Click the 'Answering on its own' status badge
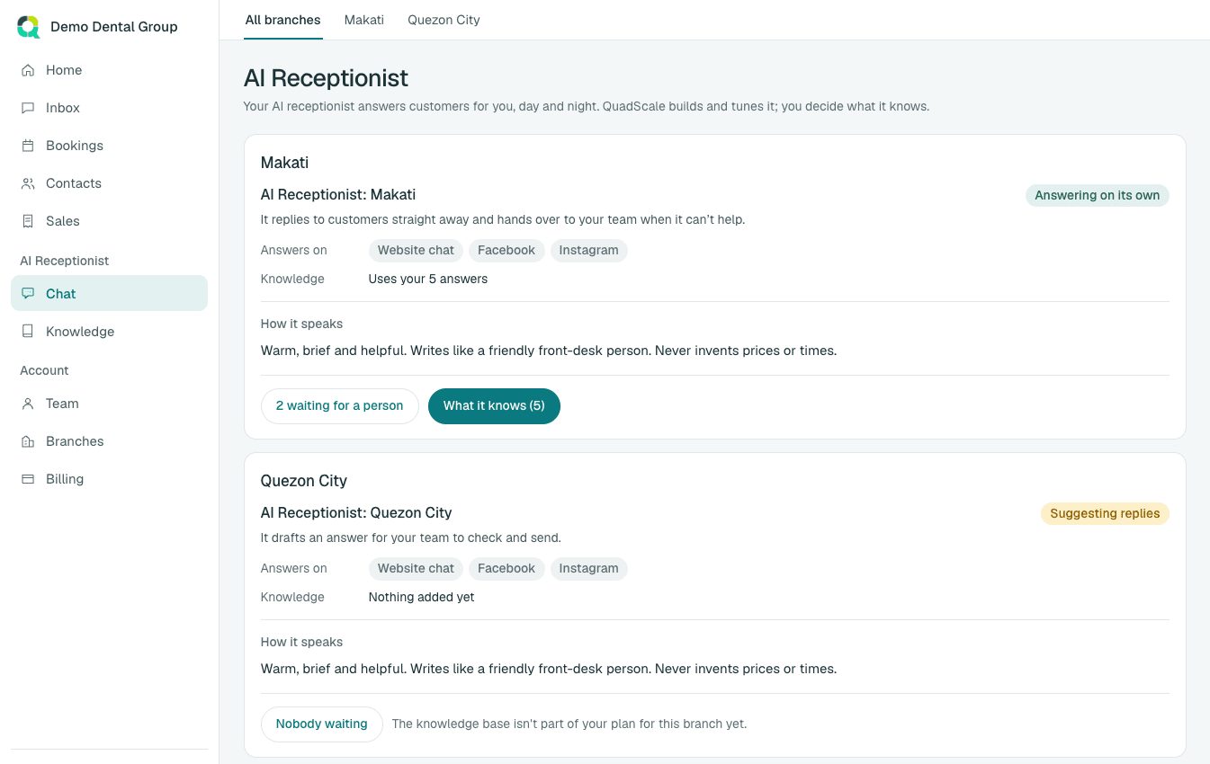 click(1097, 196)
